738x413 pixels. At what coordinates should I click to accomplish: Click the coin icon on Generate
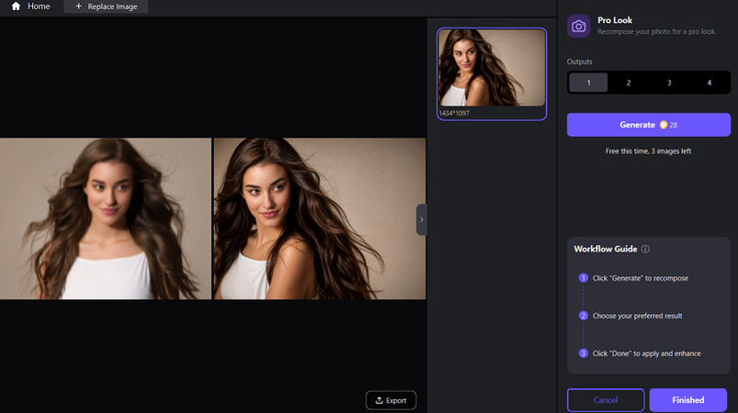(664, 125)
